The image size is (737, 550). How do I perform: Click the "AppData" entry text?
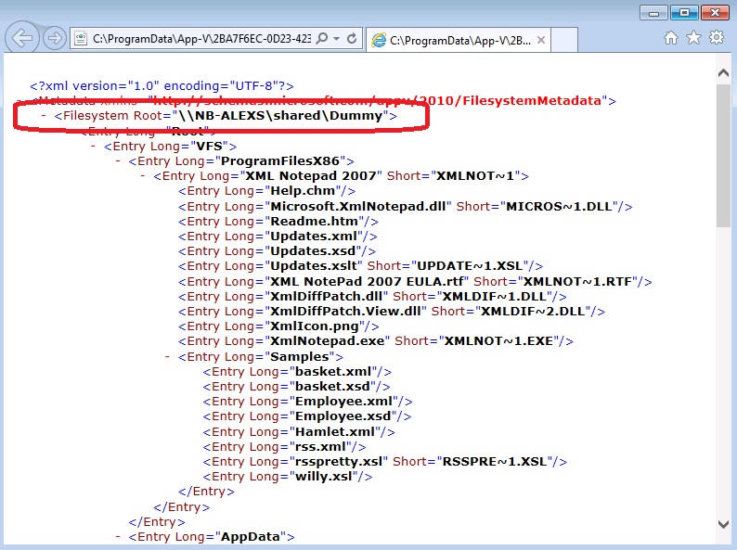[251, 537]
